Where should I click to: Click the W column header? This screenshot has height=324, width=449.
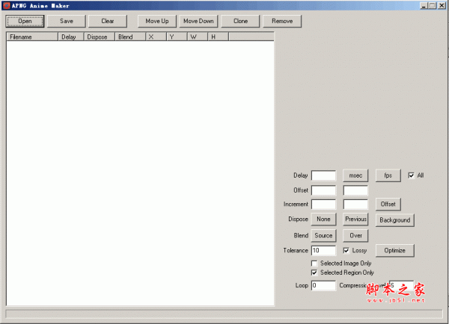point(198,37)
